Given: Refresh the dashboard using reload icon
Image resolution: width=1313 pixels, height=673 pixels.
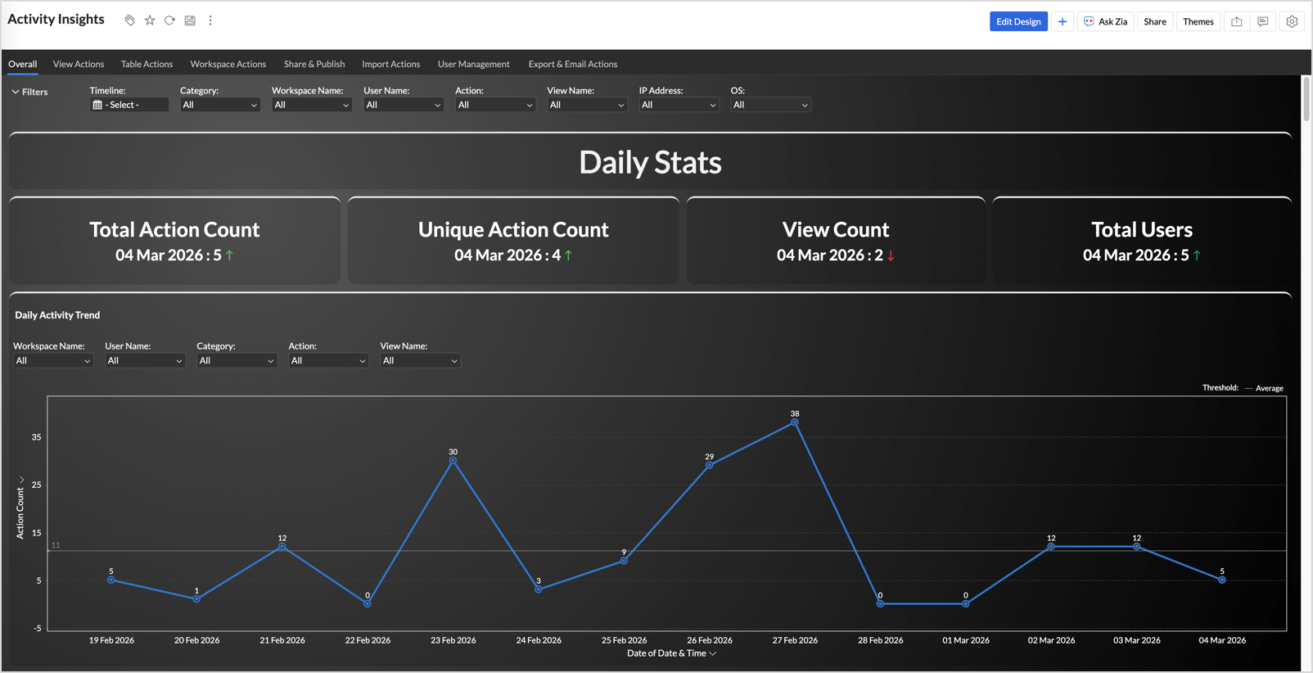Looking at the screenshot, I should (x=169, y=20).
